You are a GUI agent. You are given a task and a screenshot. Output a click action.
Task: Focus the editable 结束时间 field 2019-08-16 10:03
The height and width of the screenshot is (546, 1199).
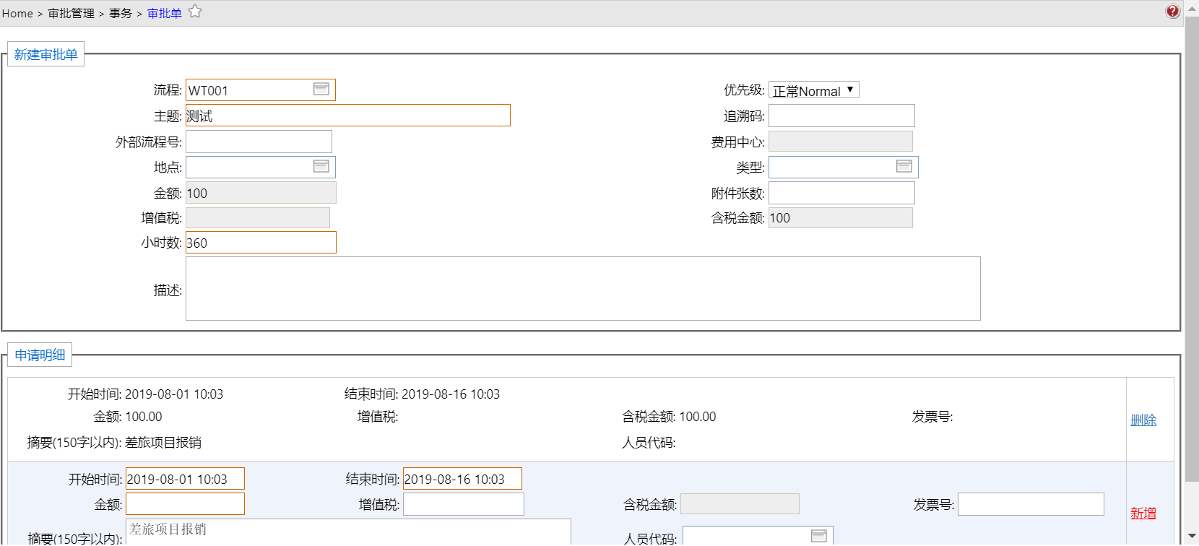point(462,479)
